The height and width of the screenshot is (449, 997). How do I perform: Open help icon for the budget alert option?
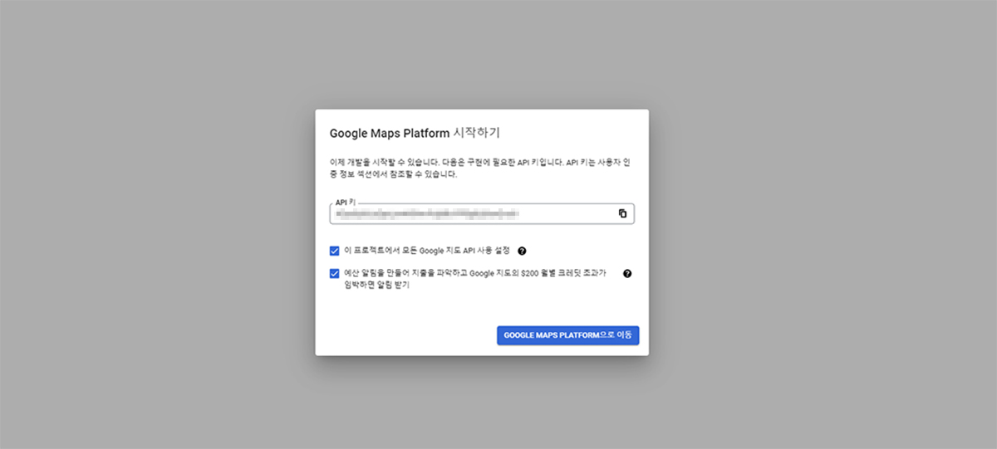tap(627, 273)
